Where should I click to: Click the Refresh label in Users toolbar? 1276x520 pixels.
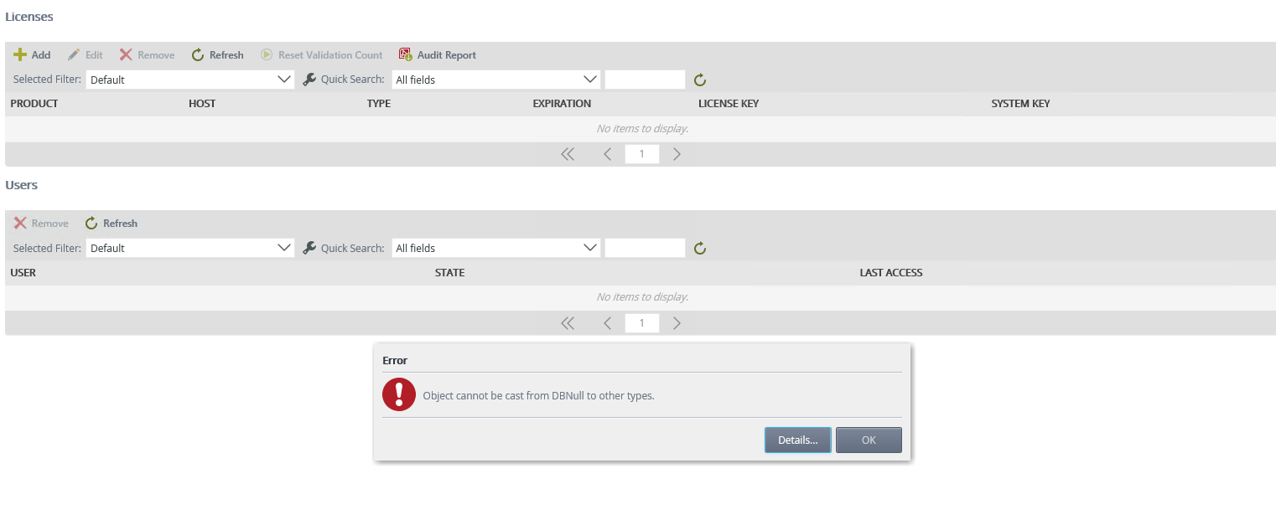click(x=120, y=224)
